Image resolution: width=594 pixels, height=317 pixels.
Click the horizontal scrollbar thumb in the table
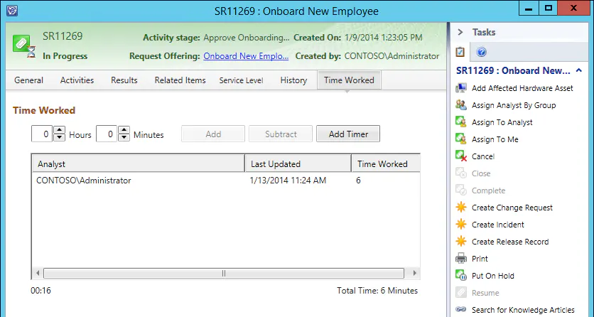tap(224, 273)
